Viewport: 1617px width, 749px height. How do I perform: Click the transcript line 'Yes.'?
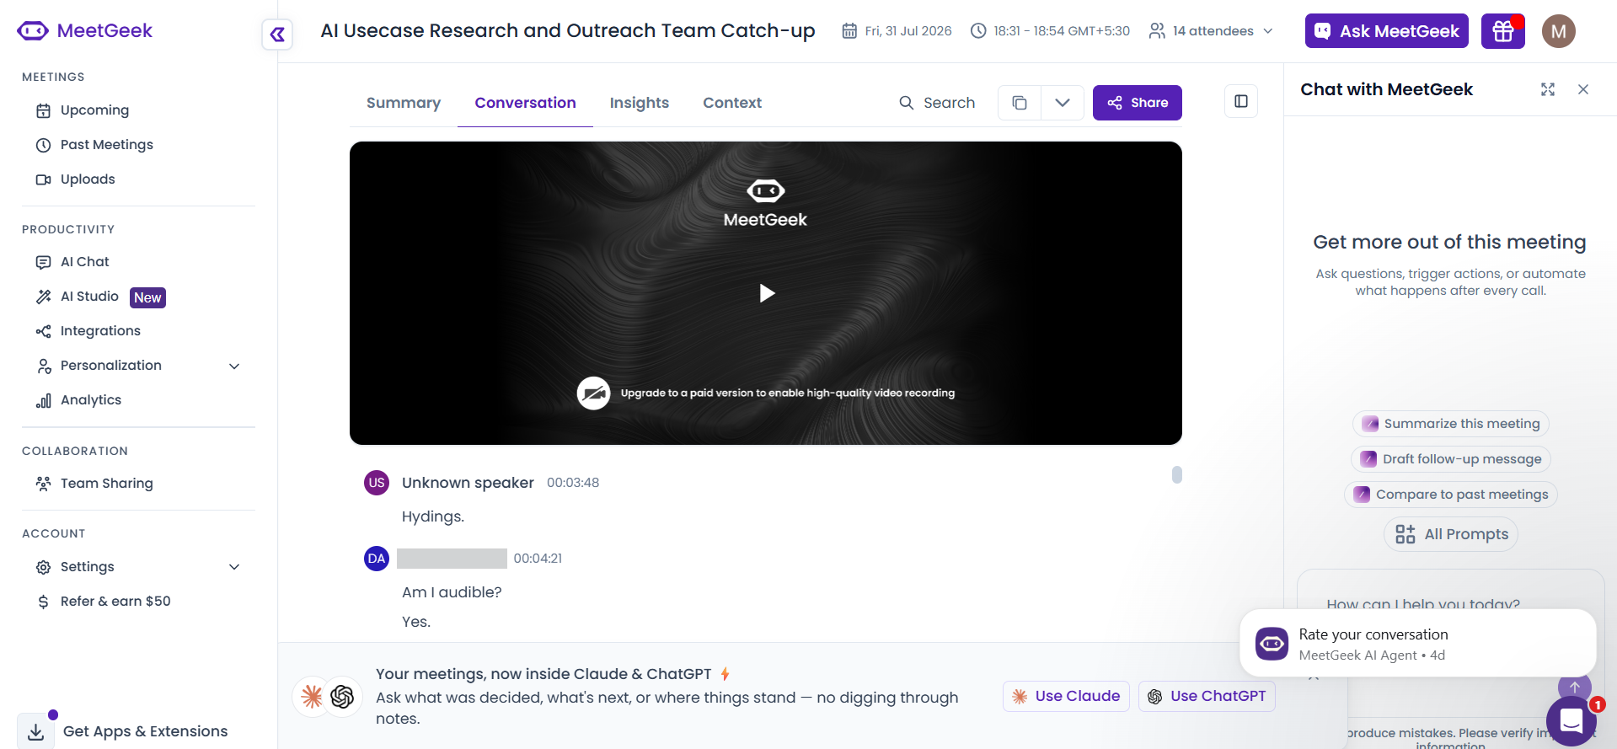pyautogui.click(x=416, y=622)
